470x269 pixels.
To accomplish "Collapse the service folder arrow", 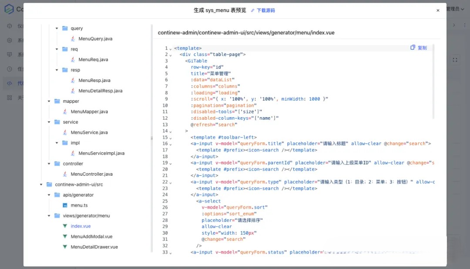I will (x=49, y=122).
